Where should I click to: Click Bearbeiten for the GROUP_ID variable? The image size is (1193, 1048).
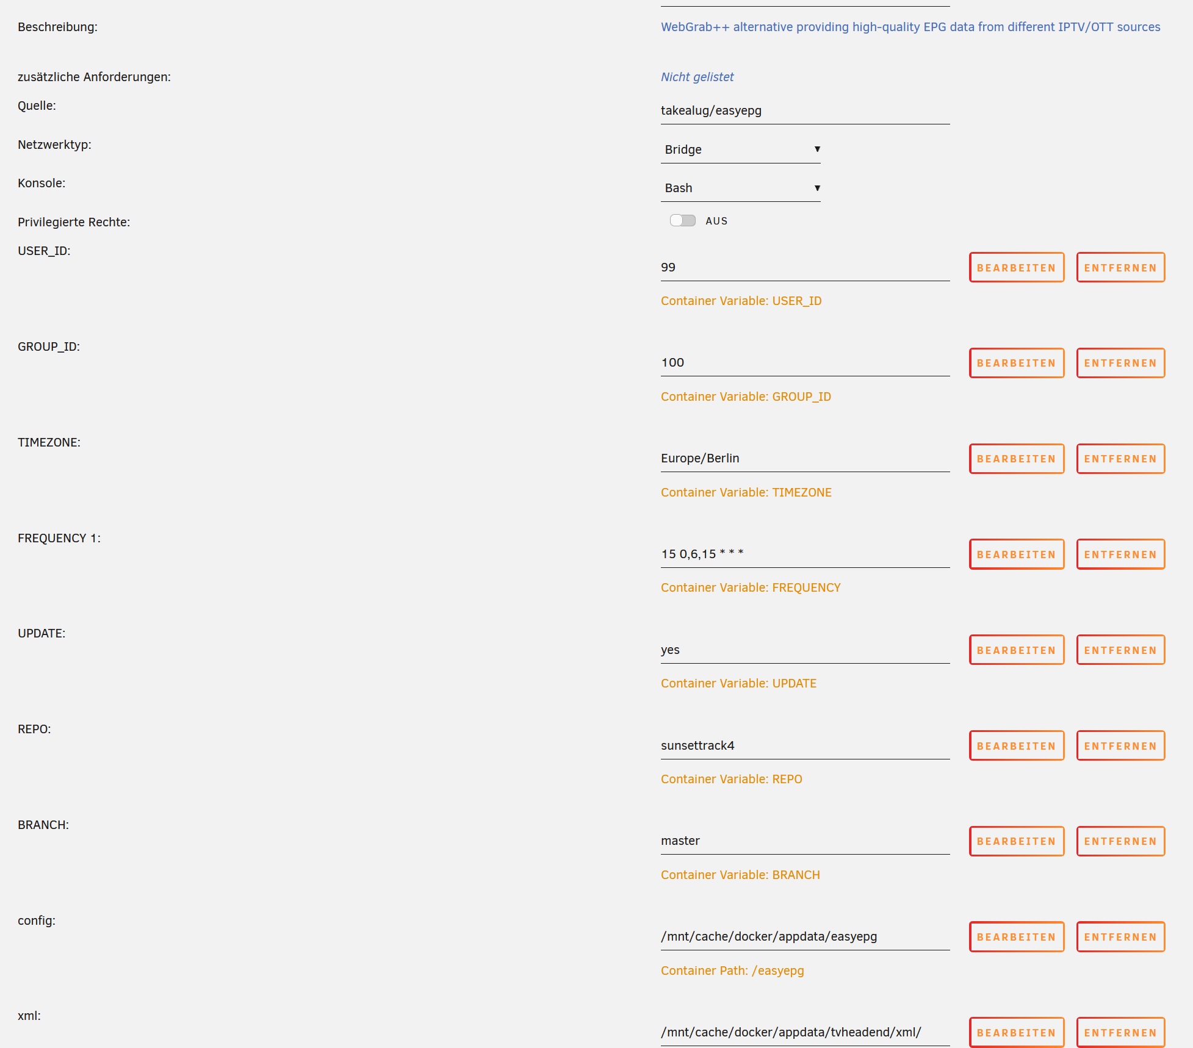pos(1017,363)
